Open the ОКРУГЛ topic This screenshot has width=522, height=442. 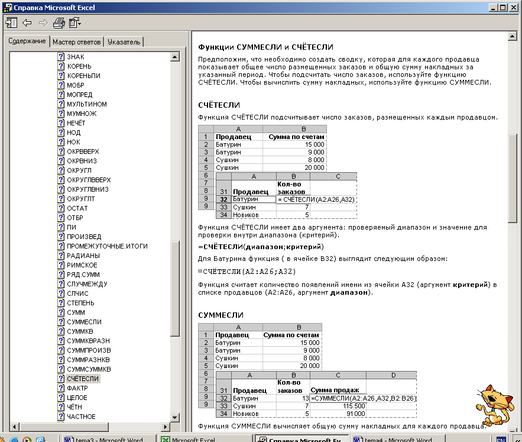(x=79, y=170)
